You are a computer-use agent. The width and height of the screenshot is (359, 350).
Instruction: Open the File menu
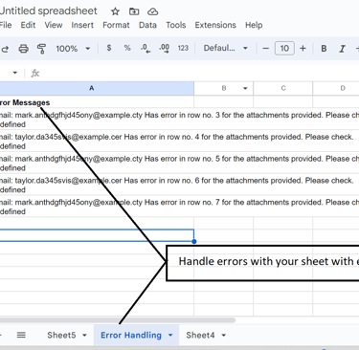click(x=6, y=25)
